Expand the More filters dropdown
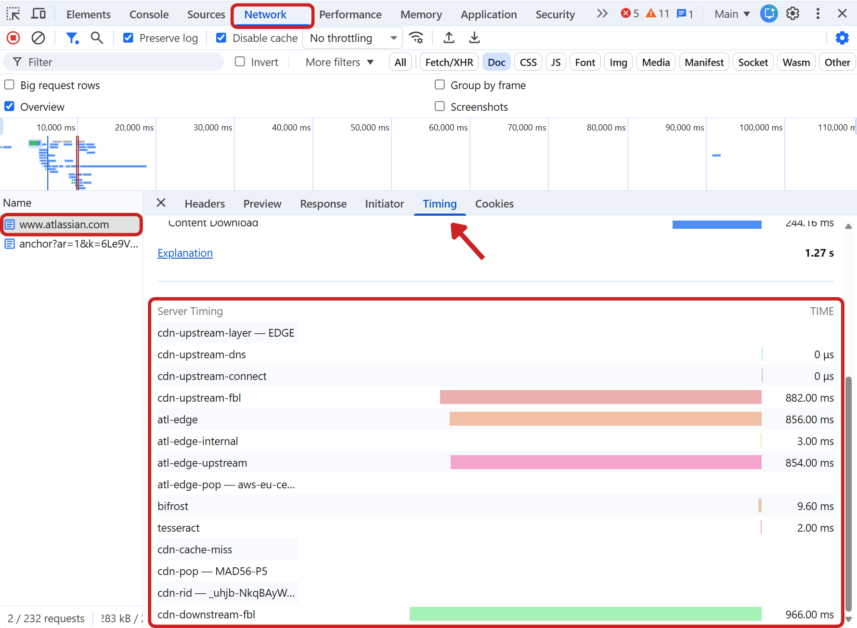This screenshot has height=628, width=857. coord(339,62)
